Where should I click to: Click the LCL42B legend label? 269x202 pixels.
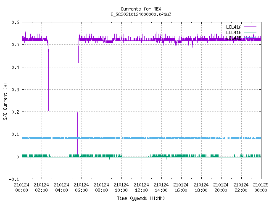point(234,38)
